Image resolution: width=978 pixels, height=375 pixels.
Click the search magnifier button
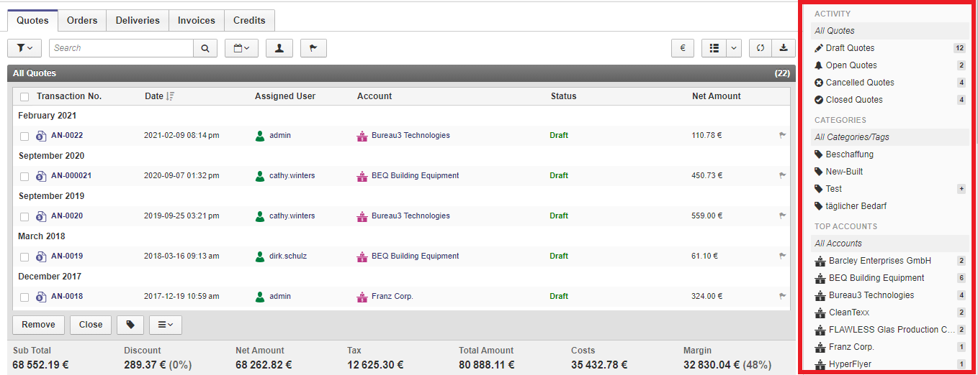click(205, 48)
